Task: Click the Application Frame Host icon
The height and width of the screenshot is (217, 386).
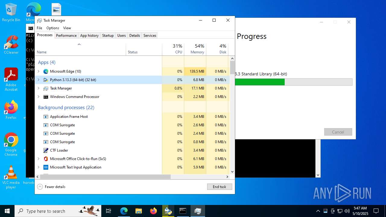Action: (46, 117)
